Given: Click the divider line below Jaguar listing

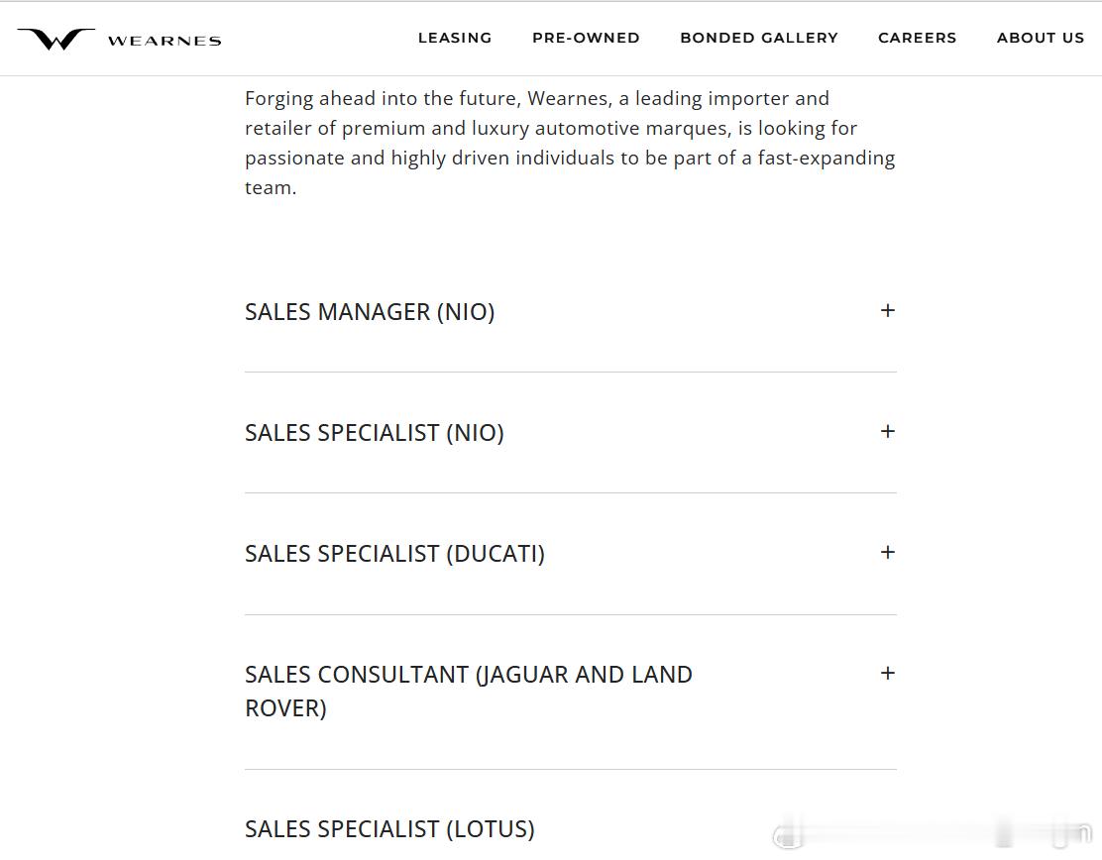Looking at the screenshot, I should pos(570,769).
